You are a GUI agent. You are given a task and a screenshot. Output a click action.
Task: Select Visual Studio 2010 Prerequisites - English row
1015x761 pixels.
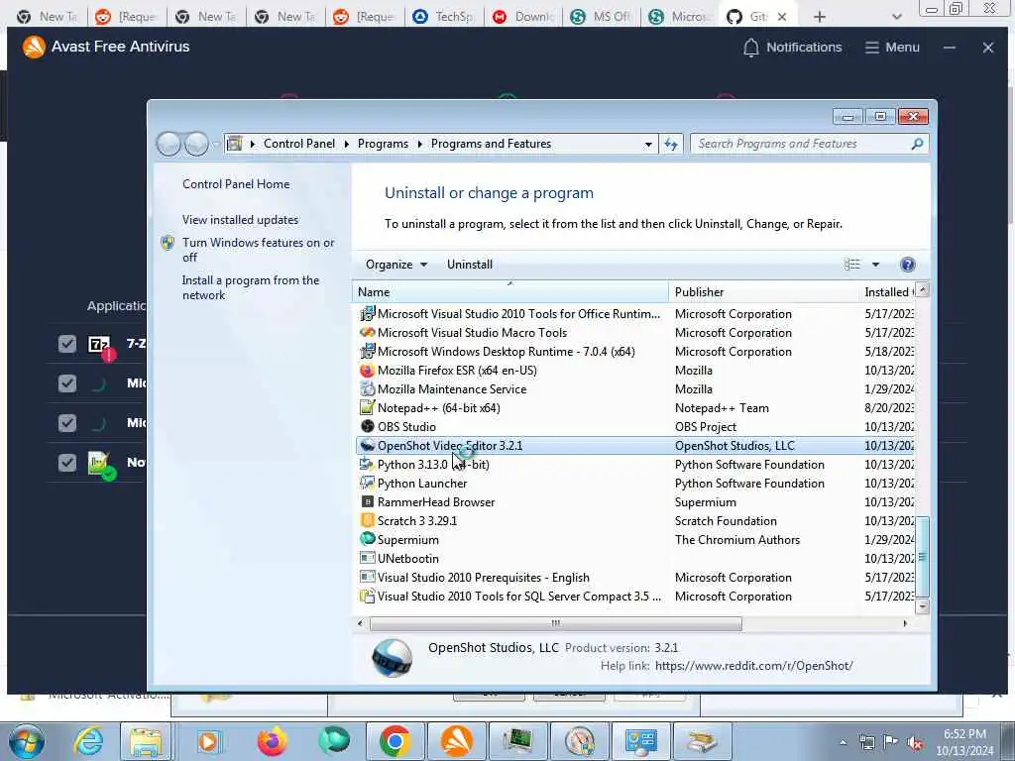634,578
